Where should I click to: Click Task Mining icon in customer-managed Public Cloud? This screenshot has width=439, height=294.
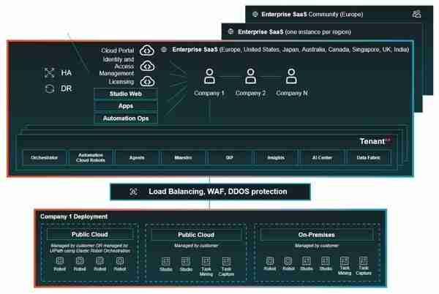(x=206, y=262)
